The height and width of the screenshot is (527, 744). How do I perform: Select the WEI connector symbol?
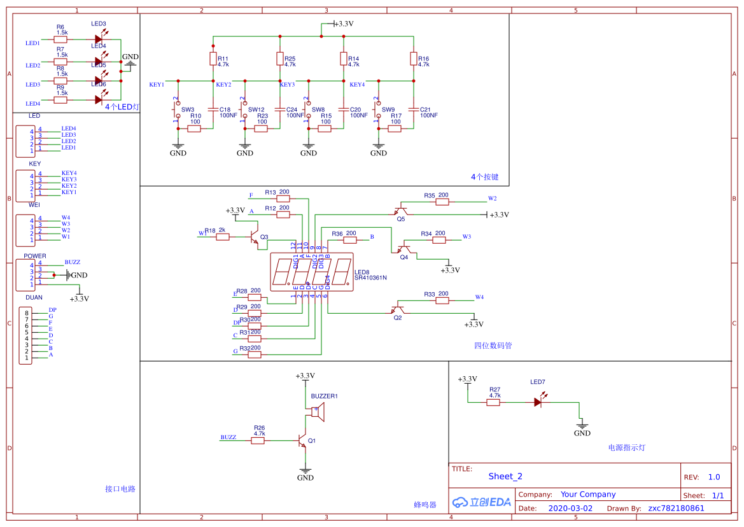[x=25, y=230]
